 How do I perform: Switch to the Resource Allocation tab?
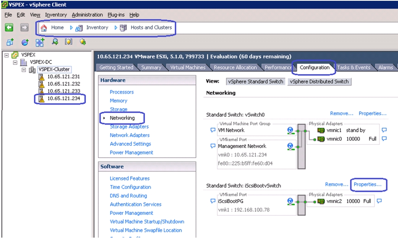(235, 67)
